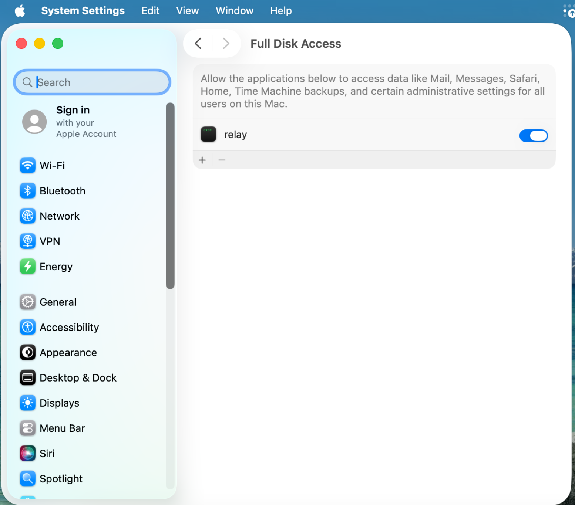Open the VPN sidebar item
575x505 pixels.
pos(40,241)
